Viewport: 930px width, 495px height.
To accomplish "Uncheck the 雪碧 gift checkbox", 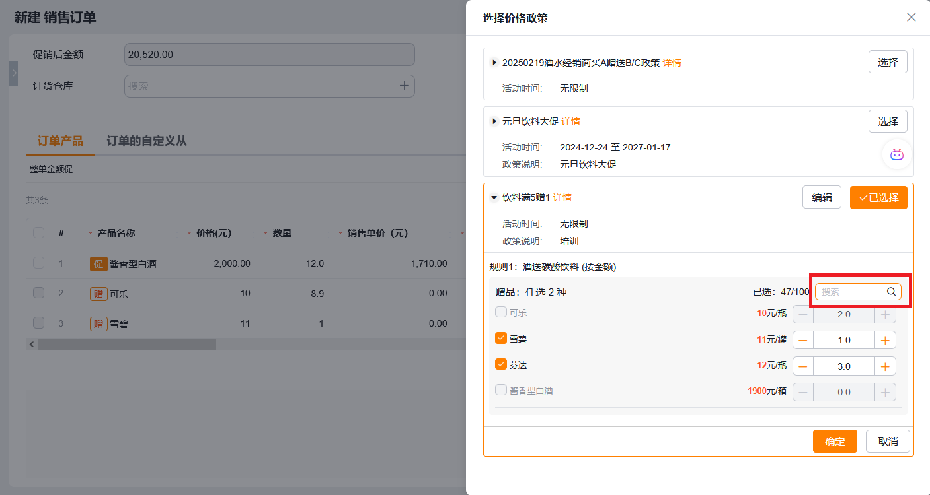I will point(500,339).
